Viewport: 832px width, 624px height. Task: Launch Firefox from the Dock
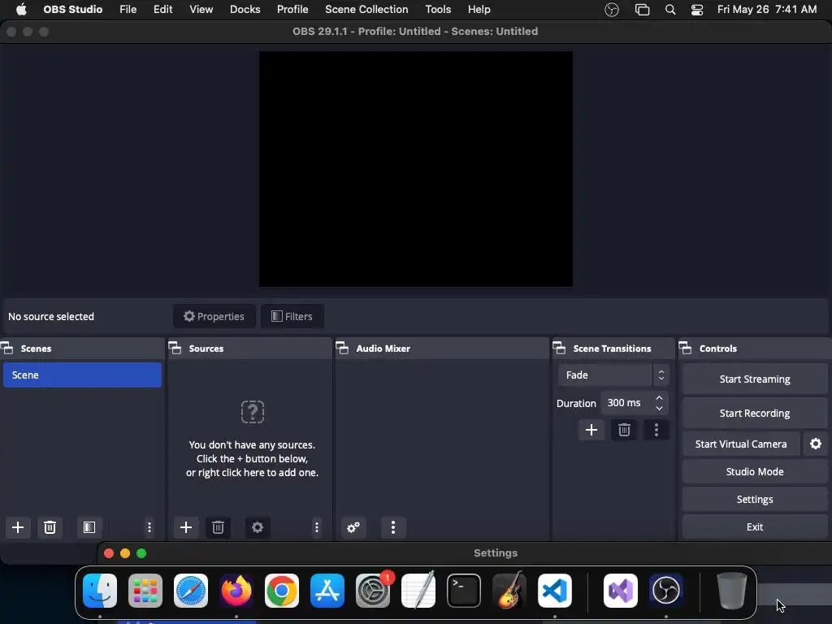pos(236,591)
